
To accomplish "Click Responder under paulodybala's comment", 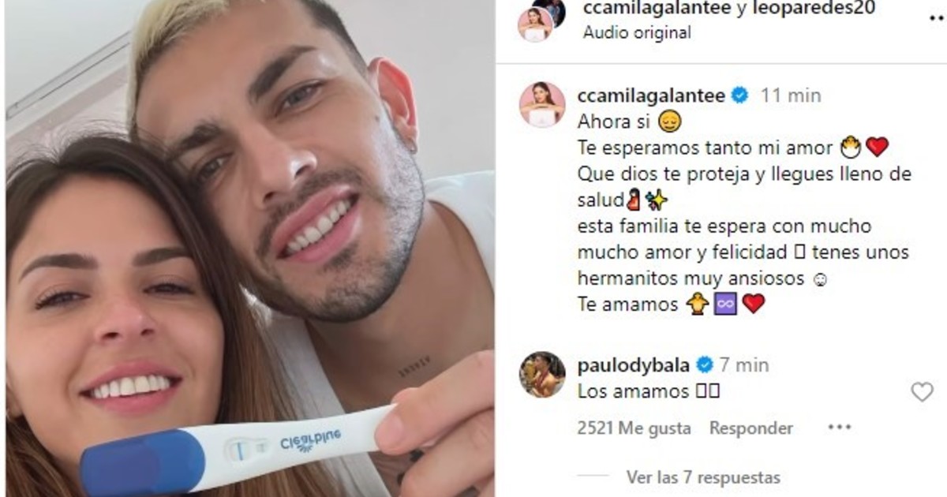I will coord(750,428).
